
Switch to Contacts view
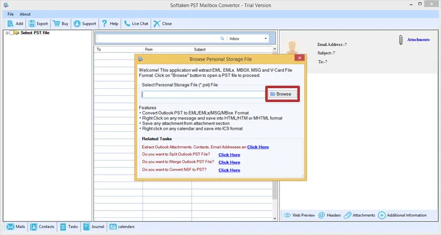point(42,227)
